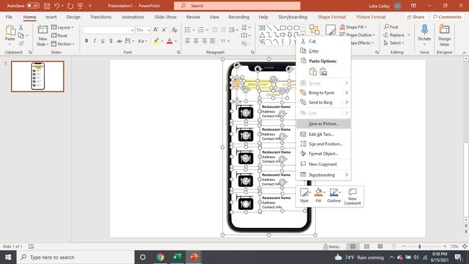The image size is (469, 264).
Task: Center text in Paragraph group
Action: click(196, 41)
